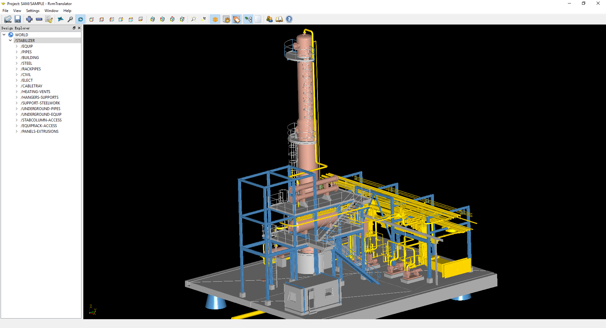Toggle the orange tag label button
The width and height of the screenshot is (606, 328).
click(236, 19)
